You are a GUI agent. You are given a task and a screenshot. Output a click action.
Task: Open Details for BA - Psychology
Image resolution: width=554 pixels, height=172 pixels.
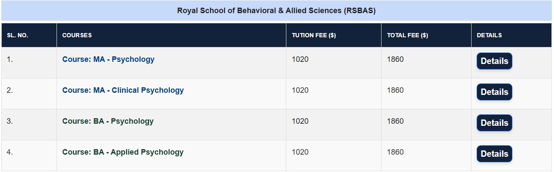click(494, 123)
